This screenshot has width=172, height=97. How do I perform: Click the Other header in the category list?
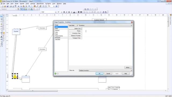tap(61, 29)
